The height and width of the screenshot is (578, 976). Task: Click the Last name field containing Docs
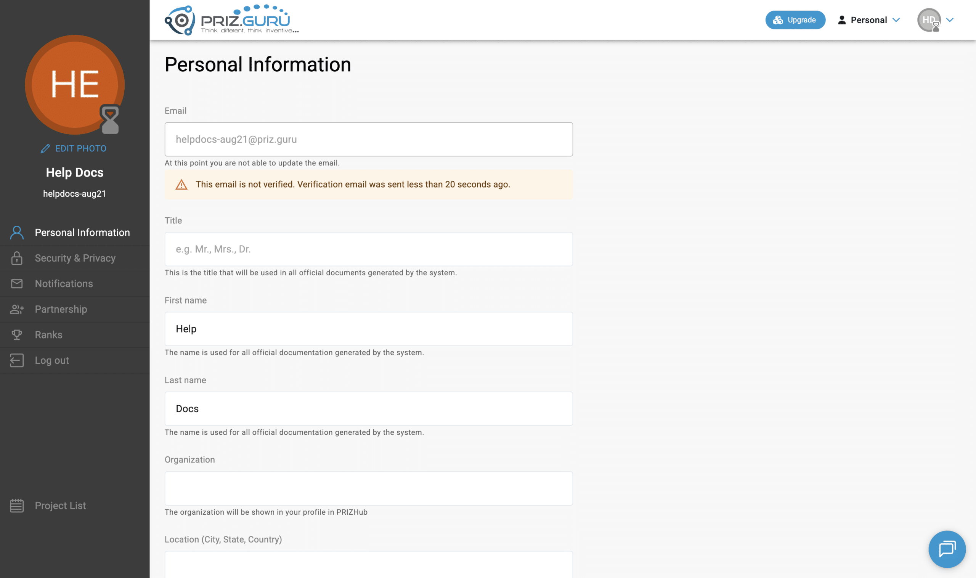coord(368,409)
